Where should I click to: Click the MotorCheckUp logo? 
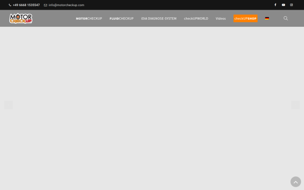pos(21,18)
